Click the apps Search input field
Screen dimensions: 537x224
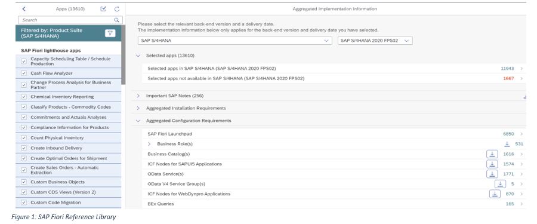pos(67,20)
